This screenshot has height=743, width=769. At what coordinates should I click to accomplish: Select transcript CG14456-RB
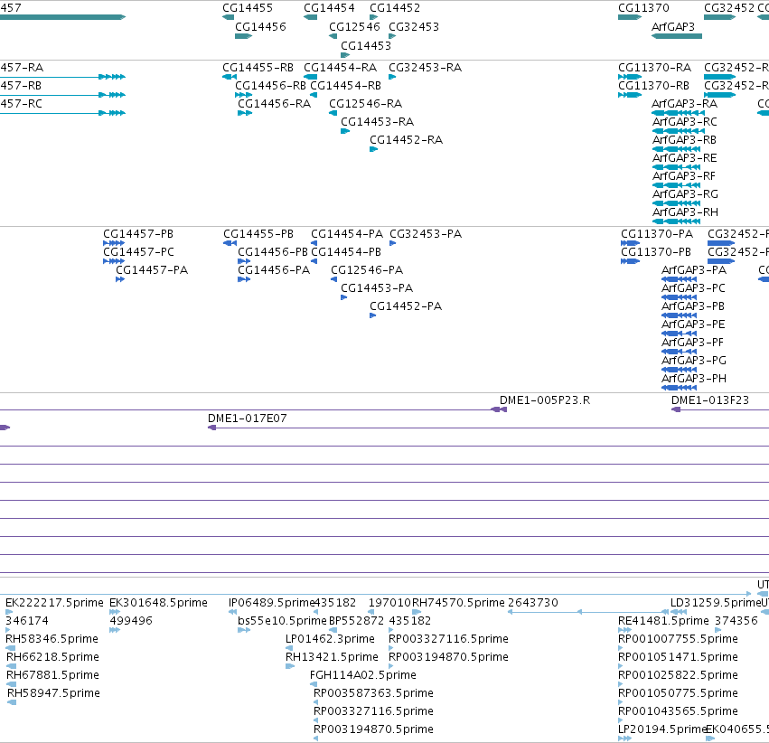pos(270,85)
